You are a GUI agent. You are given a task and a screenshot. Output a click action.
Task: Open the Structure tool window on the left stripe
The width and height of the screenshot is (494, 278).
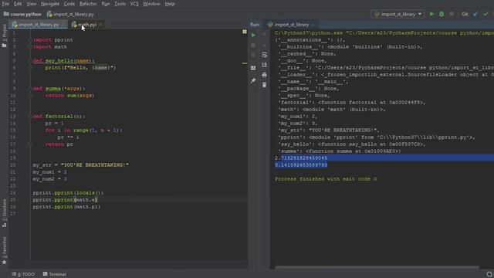(x=4, y=213)
